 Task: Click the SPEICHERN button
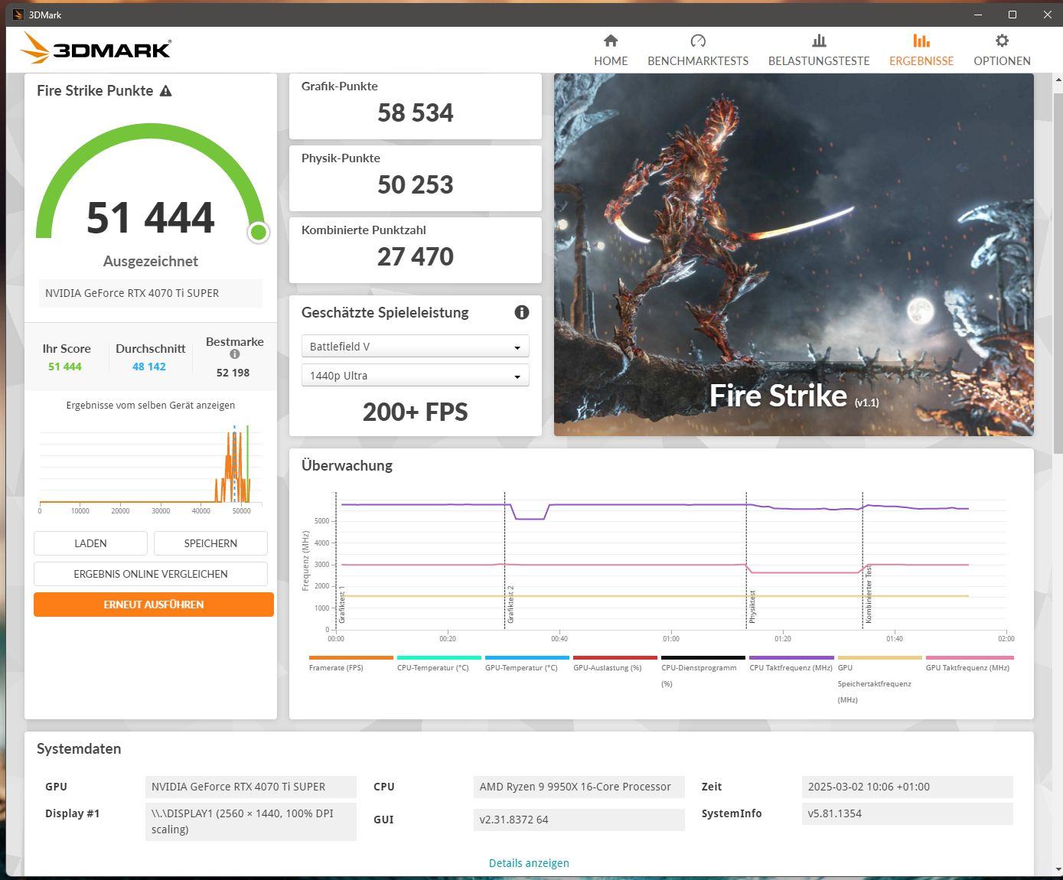pos(210,543)
